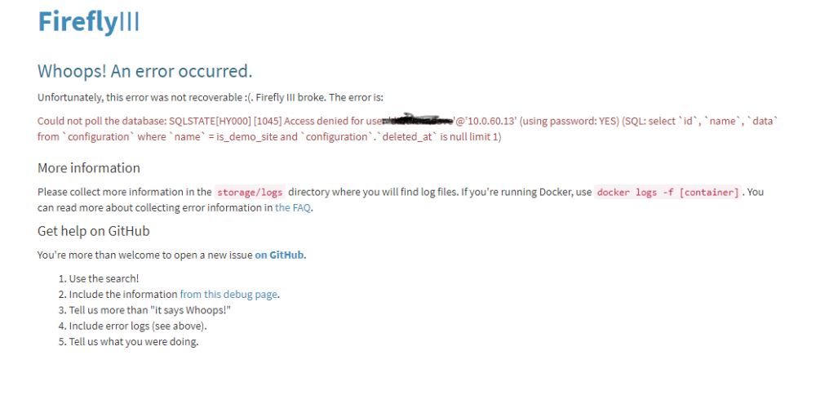Click the More information heading
This screenshot has height=413, width=816.
[x=89, y=168]
